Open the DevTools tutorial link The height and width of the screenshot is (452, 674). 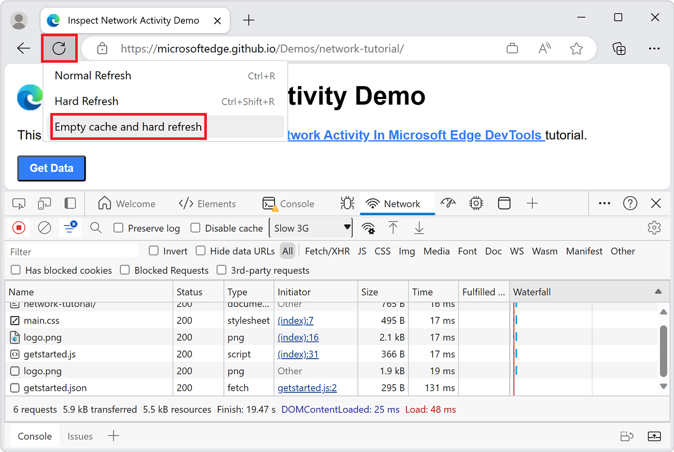point(416,135)
